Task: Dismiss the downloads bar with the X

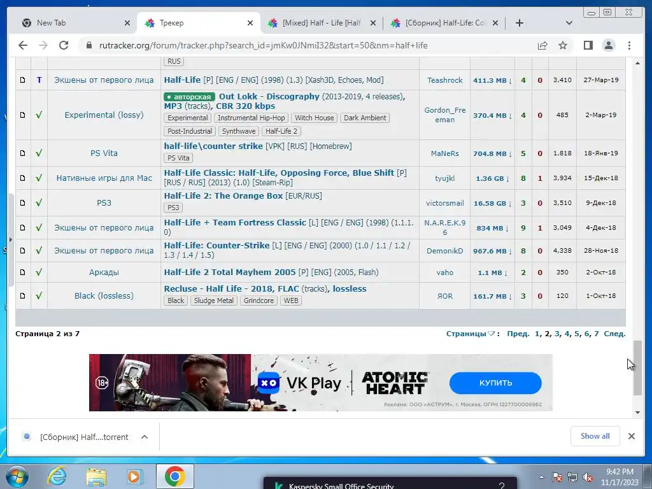Action: (632, 436)
